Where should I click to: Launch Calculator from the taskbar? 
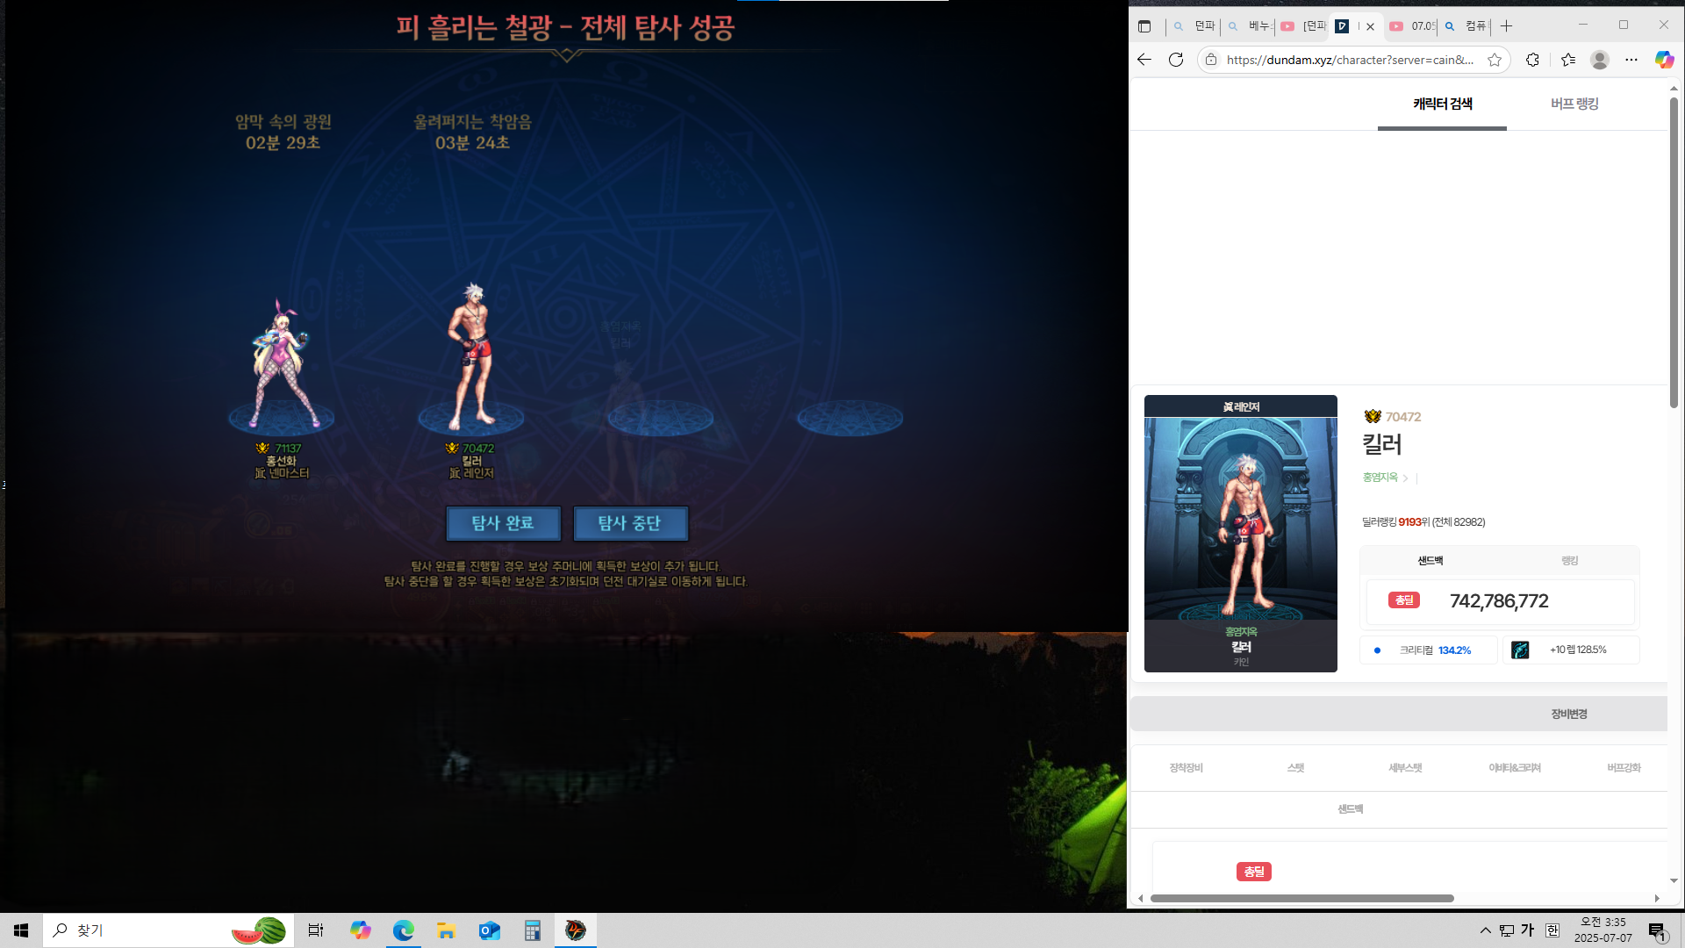tap(532, 930)
